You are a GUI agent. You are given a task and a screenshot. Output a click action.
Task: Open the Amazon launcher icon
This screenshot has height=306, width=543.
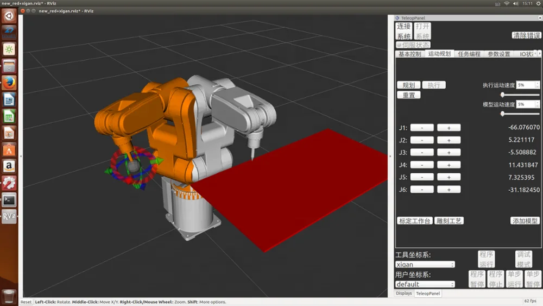point(9,166)
